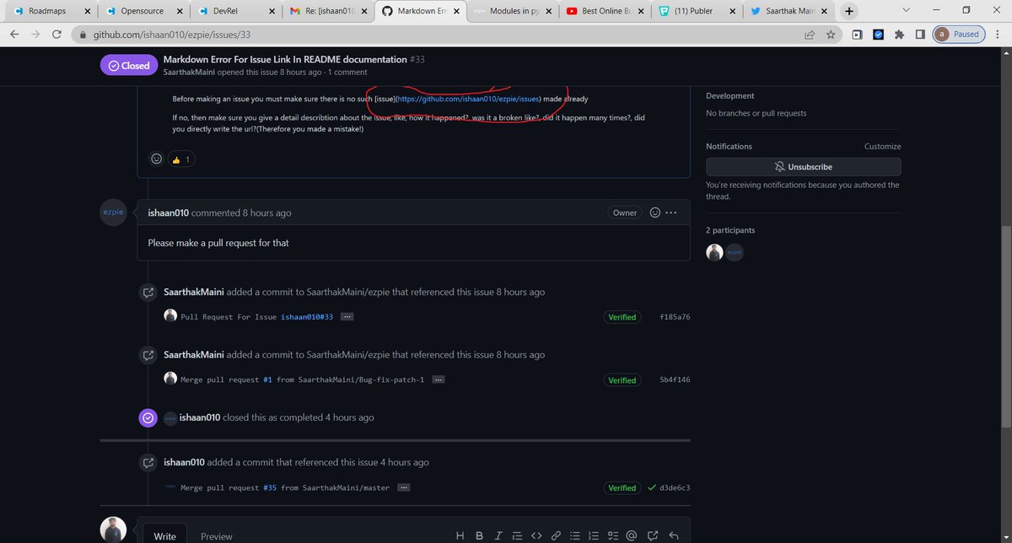Open the README issues URL link

(x=467, y=99)
